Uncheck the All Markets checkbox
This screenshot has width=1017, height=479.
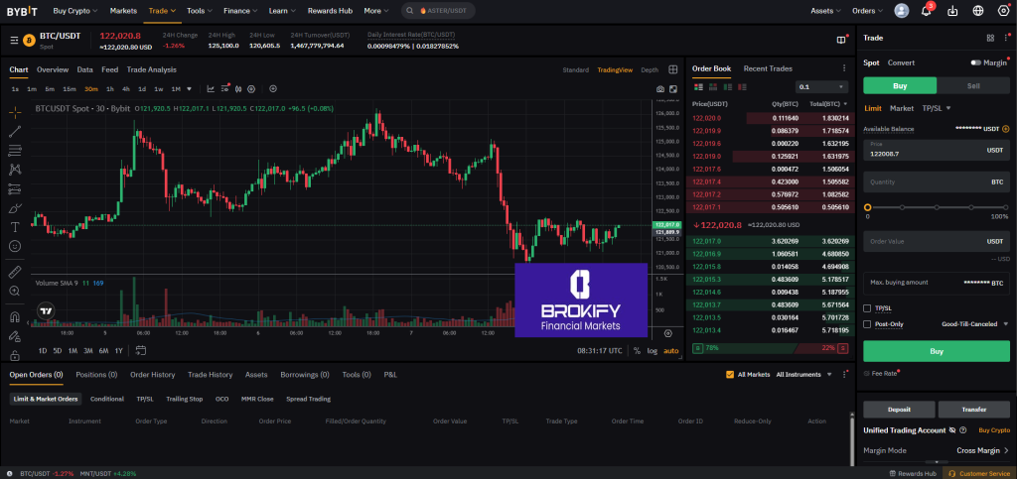[730, 375]
